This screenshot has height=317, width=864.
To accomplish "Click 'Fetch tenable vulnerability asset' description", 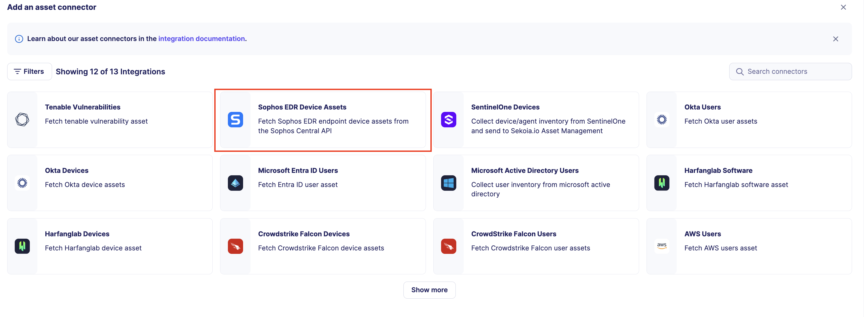I will [x=96, y=121].
